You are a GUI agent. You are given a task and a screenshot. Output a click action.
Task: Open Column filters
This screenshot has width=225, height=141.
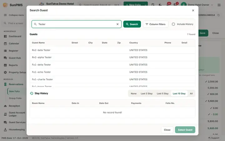(x=156, y=24)
